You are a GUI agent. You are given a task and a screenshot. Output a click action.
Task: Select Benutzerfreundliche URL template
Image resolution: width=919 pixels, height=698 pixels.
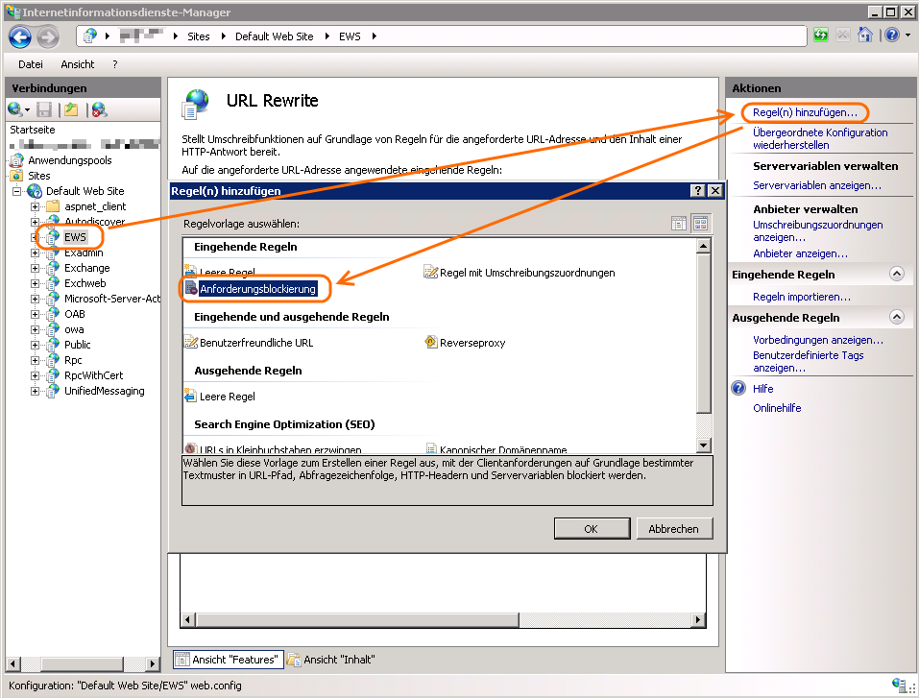click(255, 343)
